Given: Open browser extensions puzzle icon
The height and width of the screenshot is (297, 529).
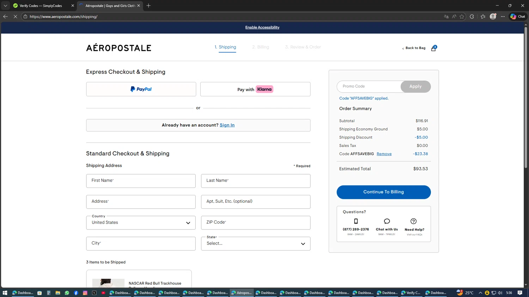Looking at the screenshot, I should click(472, 17).
